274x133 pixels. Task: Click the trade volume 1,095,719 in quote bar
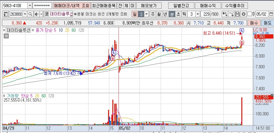pyautogui.click(x=72, y=23)
